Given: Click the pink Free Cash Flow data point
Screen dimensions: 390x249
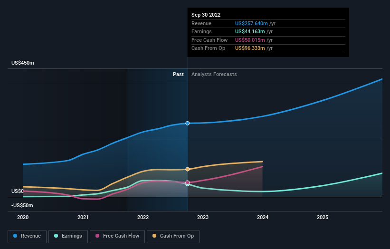Looking at the screenshot, I should click(x=188, y=182).
